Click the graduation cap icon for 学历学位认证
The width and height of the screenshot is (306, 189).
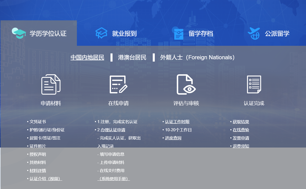coord(19,33)
